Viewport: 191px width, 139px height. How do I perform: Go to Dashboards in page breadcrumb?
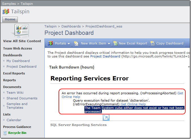click(71, 26)
